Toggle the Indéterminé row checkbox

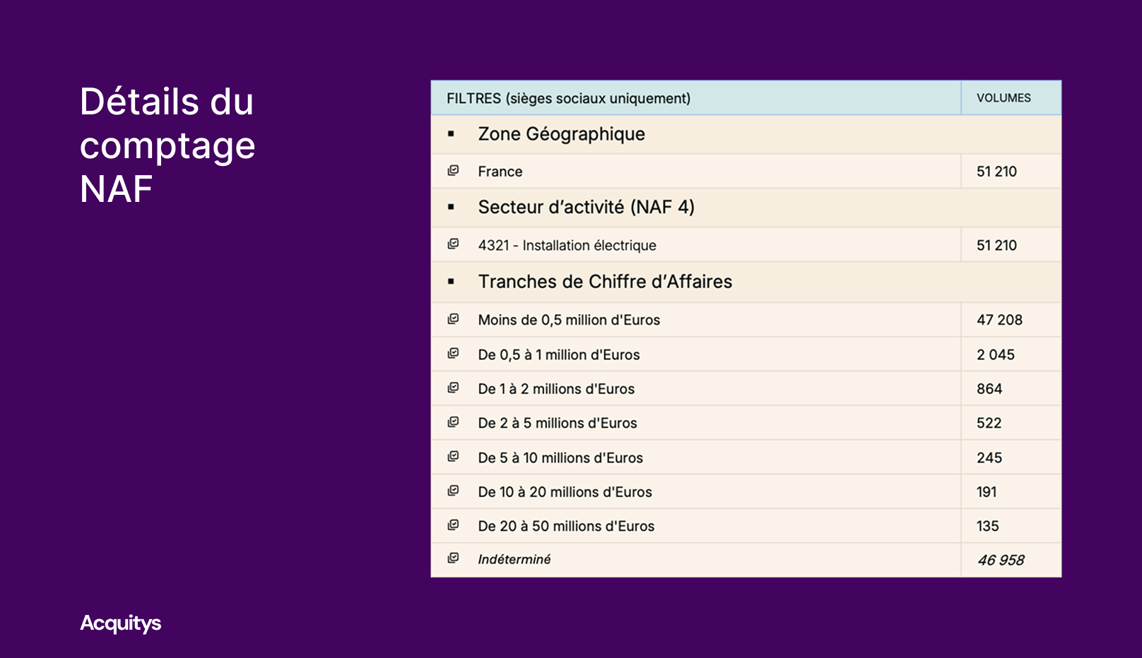tap(453, 558)
